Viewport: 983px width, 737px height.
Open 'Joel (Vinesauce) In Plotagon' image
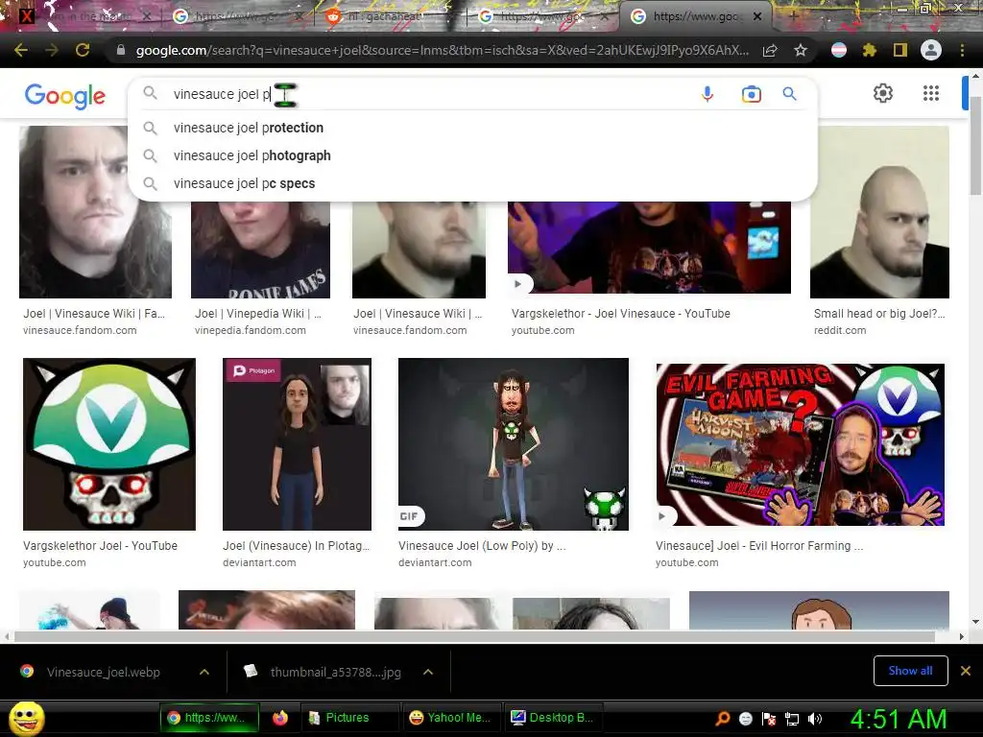point(298,444)
